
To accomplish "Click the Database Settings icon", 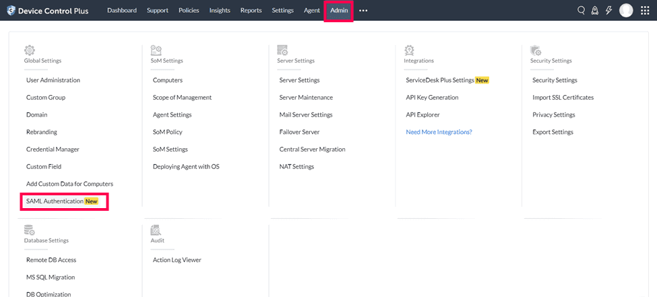I will pyautogui.click(x=29, y=230).
